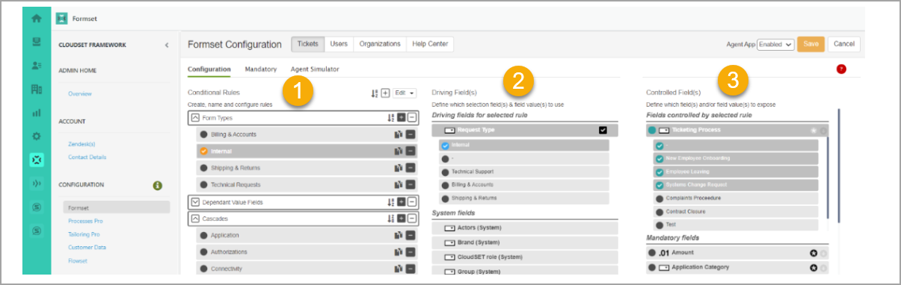Copy the Billing & Accounts rule
This screenshot has width=901, height=285.
pos(399,134)
